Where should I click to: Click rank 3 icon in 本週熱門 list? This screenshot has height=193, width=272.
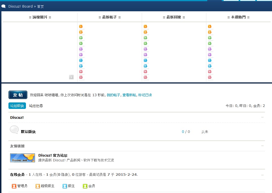coord(210,38)
